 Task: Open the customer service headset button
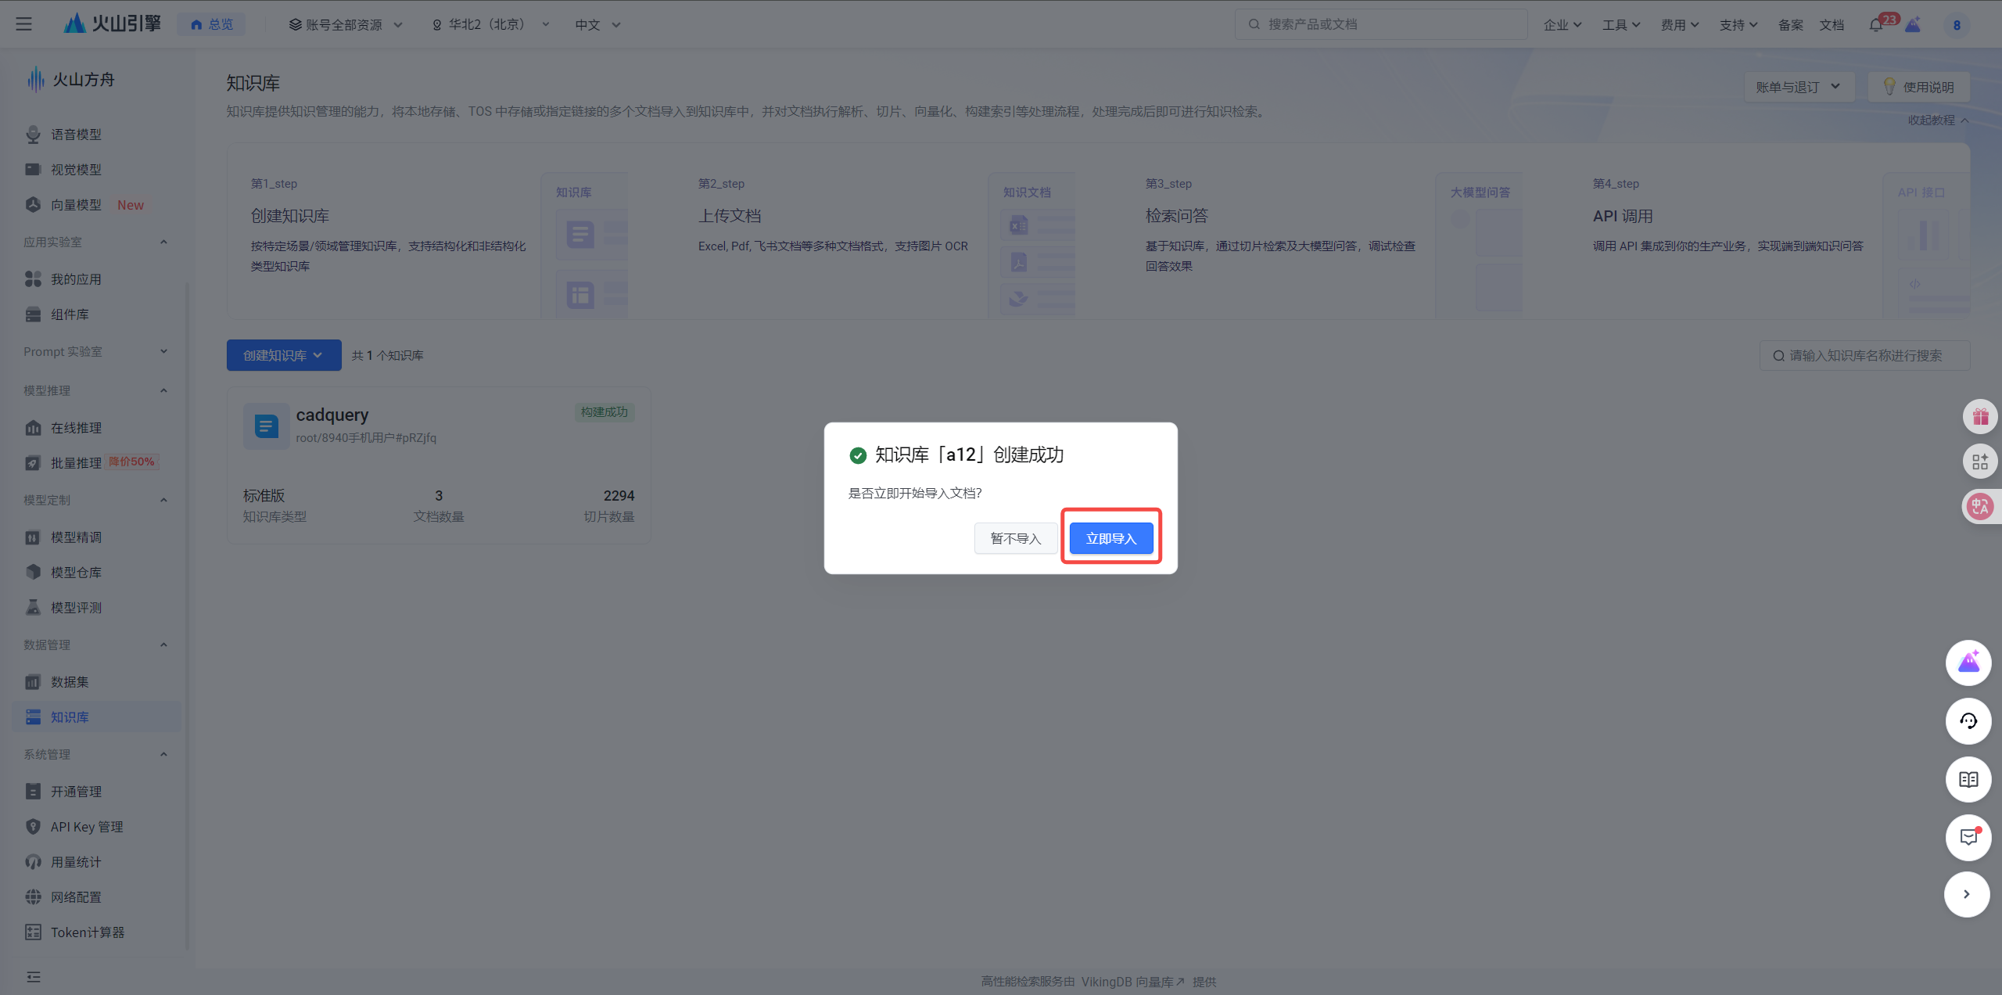(x=1968, y=720)
